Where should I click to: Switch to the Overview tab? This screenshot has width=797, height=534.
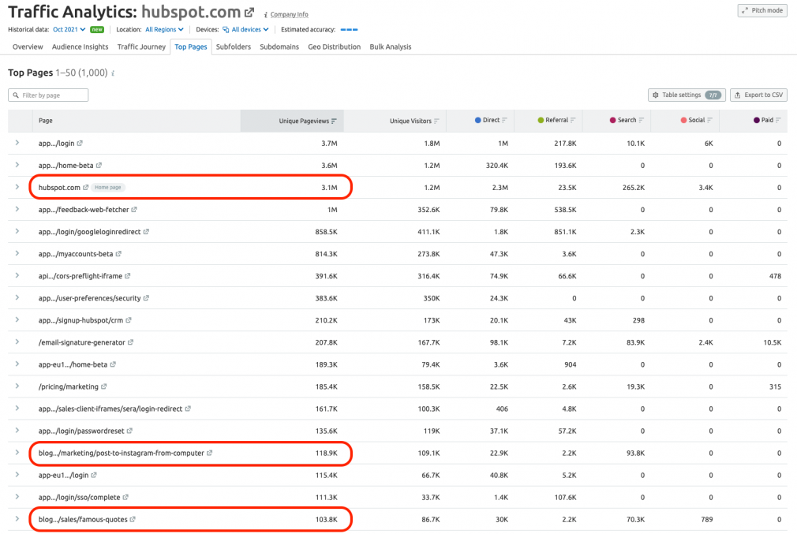pos(28,47)
